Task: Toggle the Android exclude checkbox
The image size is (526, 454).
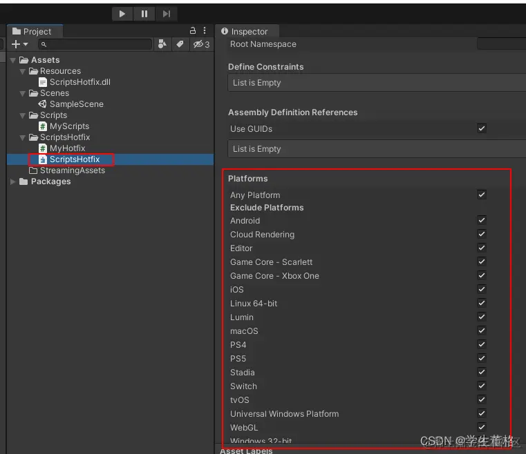Action: (482, 220)
